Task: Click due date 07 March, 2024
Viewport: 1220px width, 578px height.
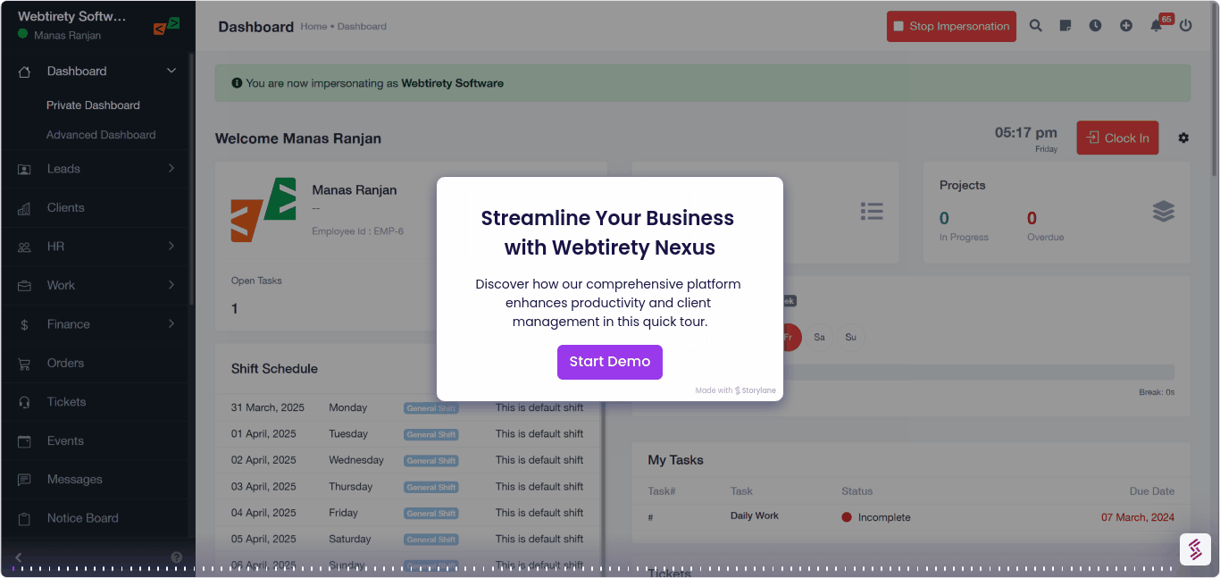Action: 1138,517
